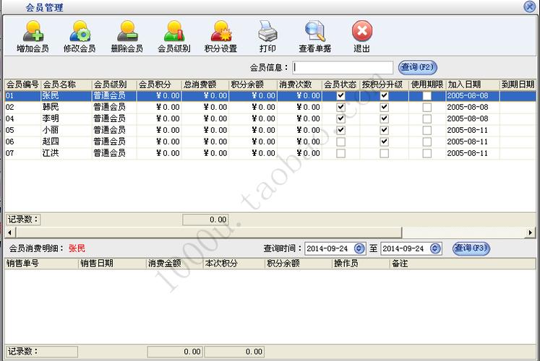Click the 销售单号 column header
The width and height of the screenshot is (540, 361).
coord(42,264)
